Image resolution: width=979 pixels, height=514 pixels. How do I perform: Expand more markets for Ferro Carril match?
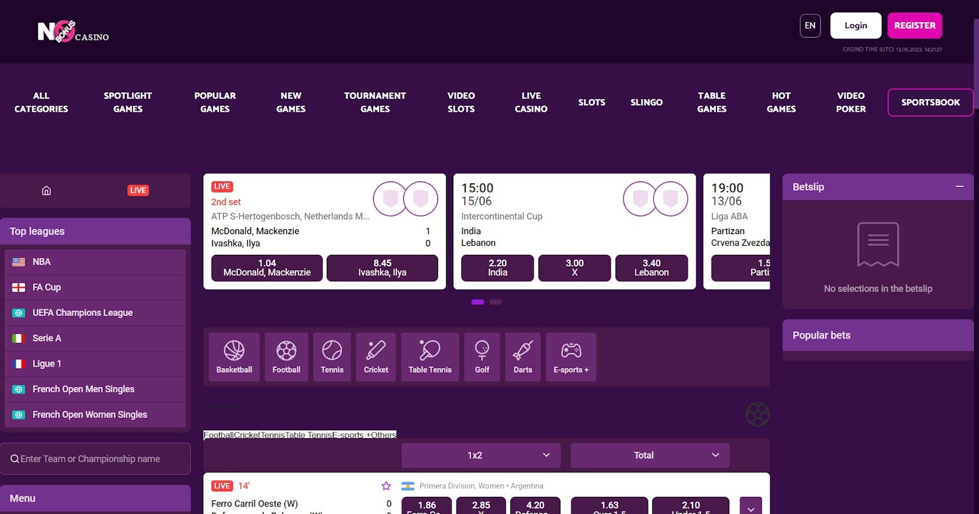point(750,507)
